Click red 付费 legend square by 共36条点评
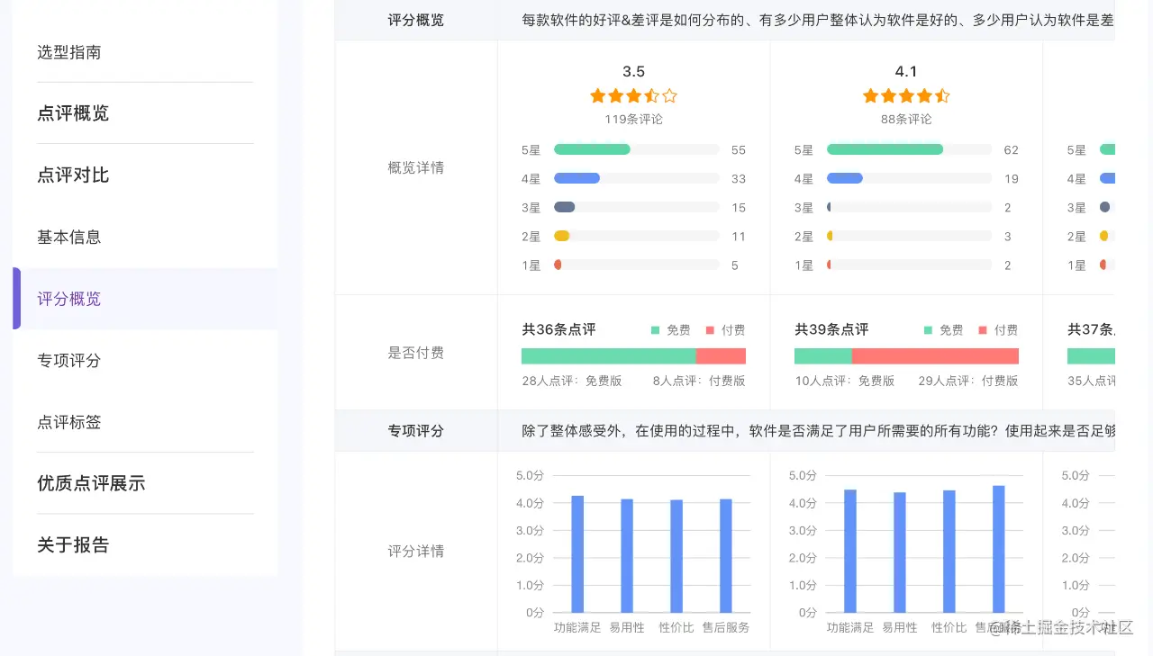This screenshot has width=1153, height=656. click(x=710, y=330)
